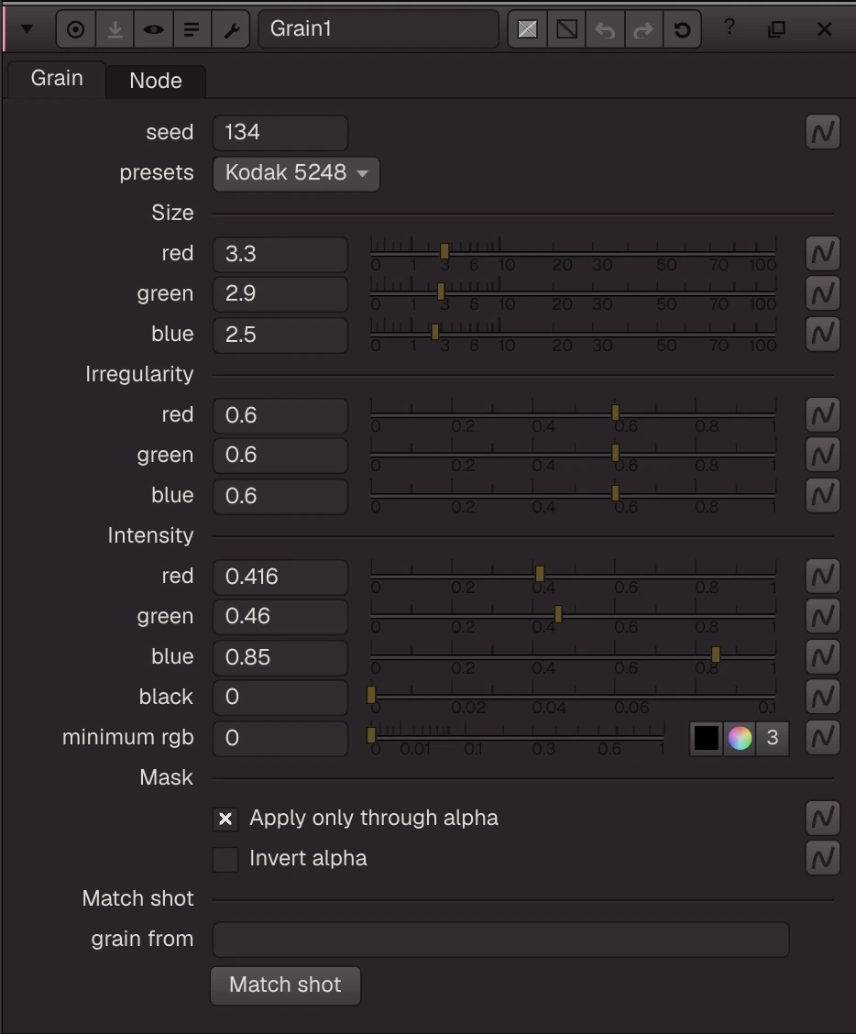This screenshot has height=1034, width=856.
Task: Edit the Grain1 node name field
Action: [379, 29]
